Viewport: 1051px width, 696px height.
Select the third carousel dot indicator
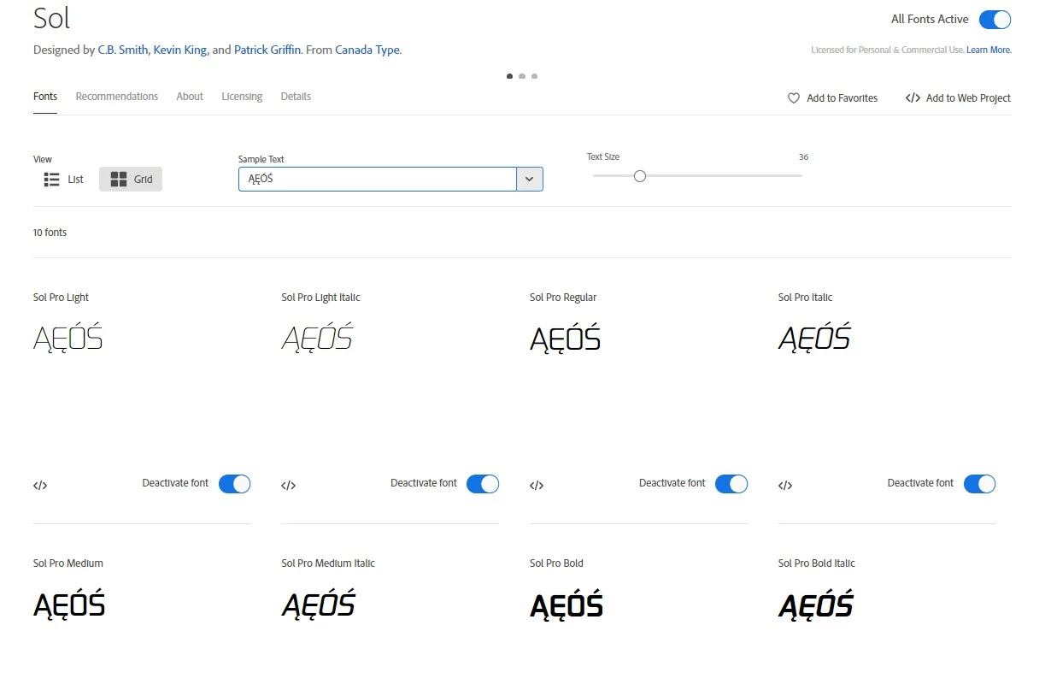click(x=534, y=76)
